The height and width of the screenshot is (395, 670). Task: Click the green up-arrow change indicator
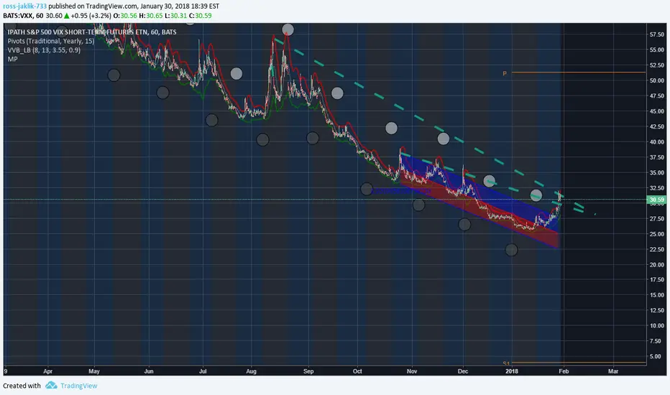pos(67,16)
